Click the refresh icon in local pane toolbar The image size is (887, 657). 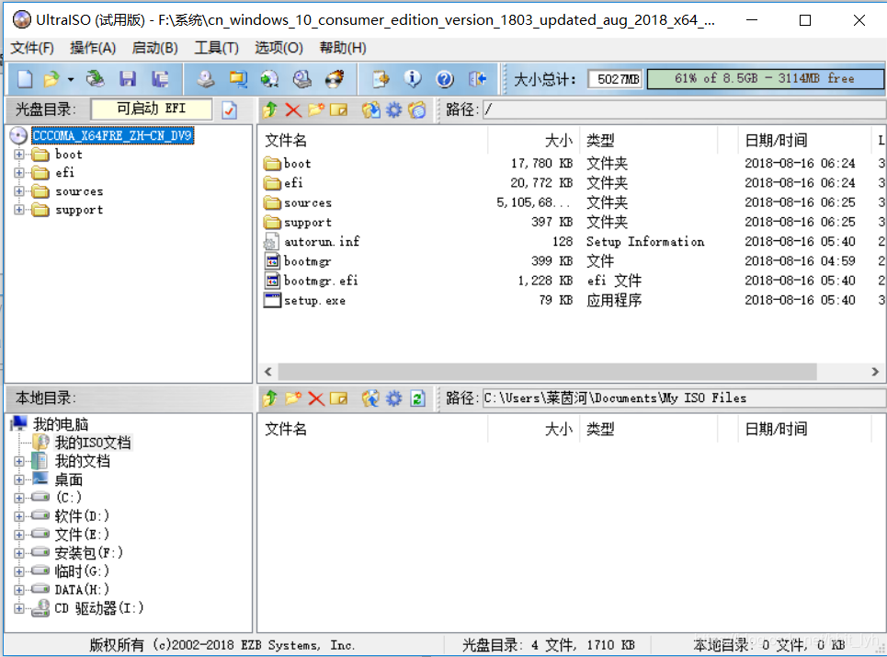click(x=417, y=398)
